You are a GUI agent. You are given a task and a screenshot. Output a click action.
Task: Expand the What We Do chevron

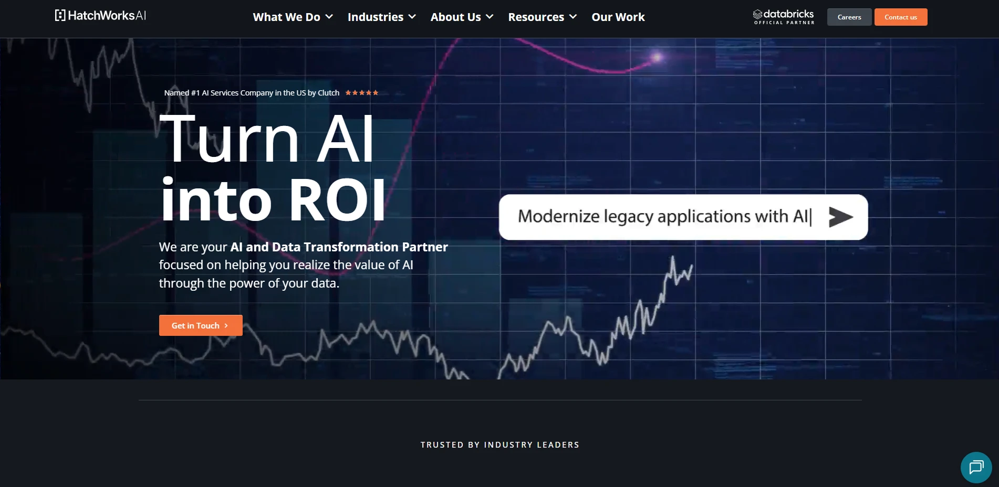329,17
